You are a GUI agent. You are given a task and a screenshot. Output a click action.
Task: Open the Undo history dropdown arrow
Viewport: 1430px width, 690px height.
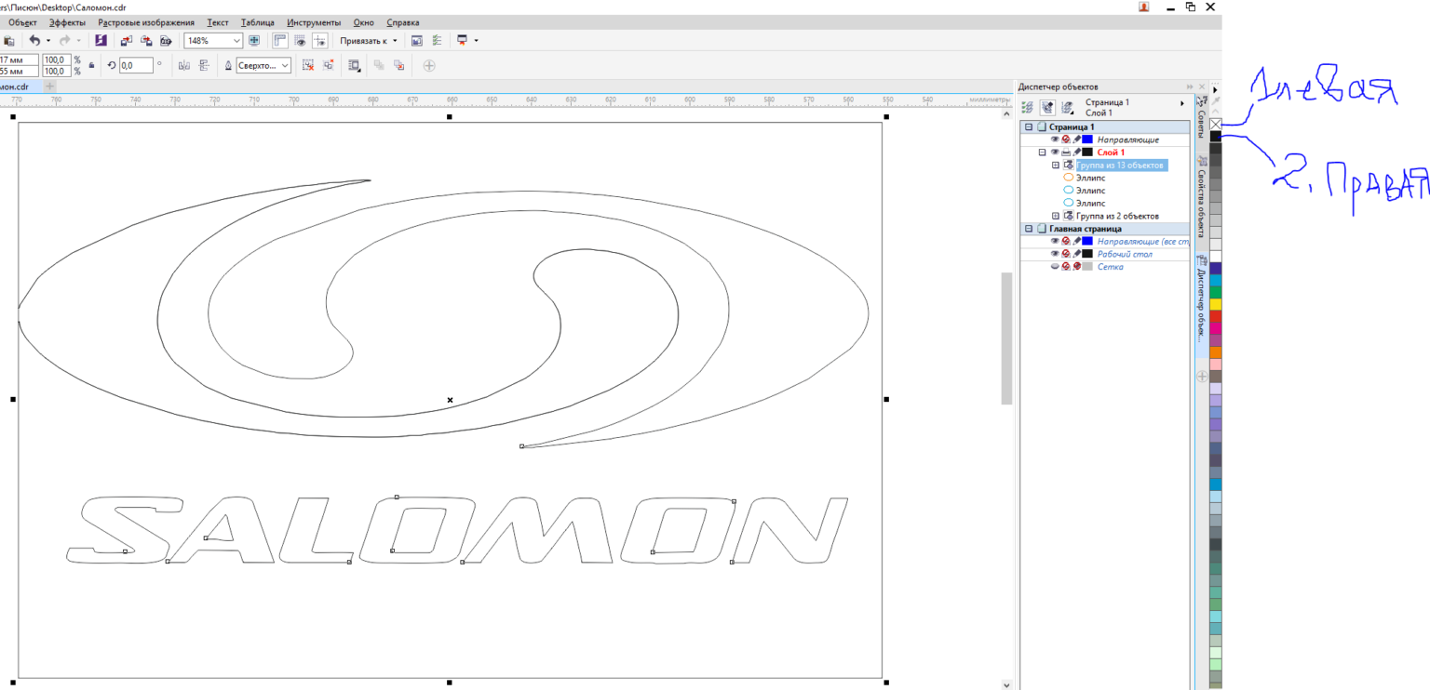tap(48, 41)
